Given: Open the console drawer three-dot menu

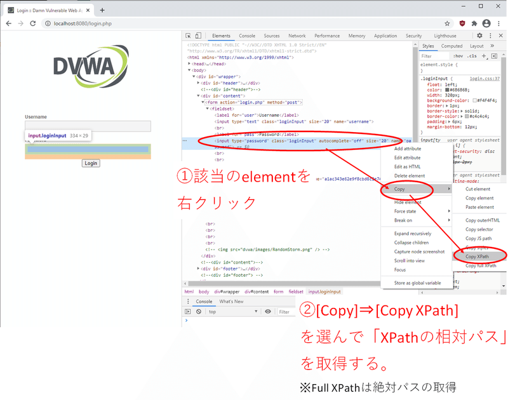Looking at the screenshot, I should pos(188,301).
